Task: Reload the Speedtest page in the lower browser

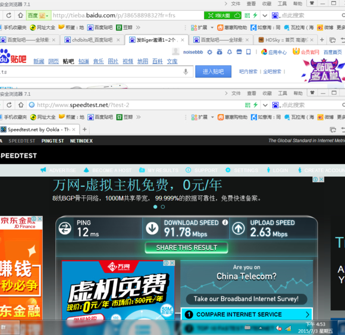Action: click(9, 105)
